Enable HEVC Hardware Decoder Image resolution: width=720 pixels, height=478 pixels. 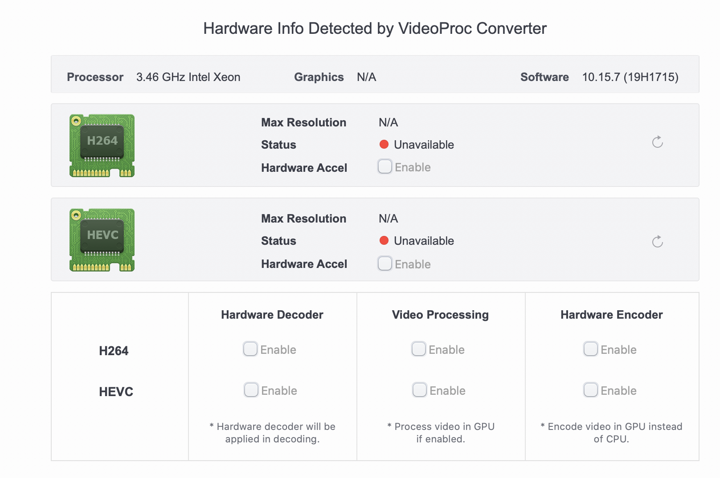251,390
